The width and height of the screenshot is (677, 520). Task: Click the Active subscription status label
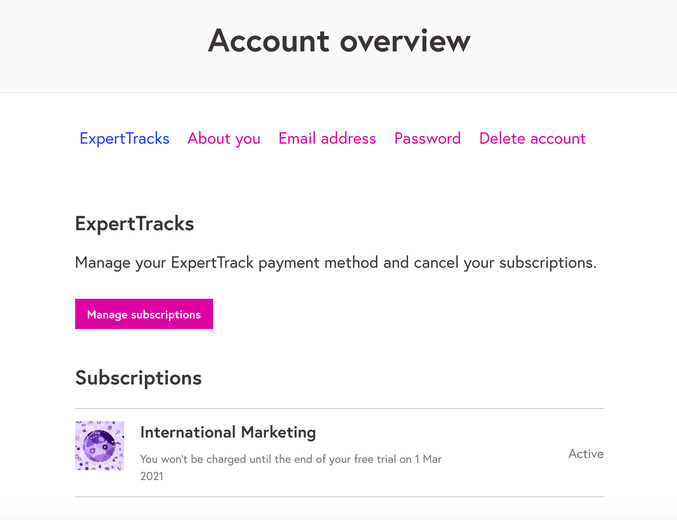point(586,454)
